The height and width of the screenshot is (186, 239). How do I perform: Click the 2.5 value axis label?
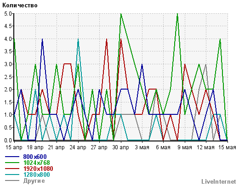tap(8, 77)
